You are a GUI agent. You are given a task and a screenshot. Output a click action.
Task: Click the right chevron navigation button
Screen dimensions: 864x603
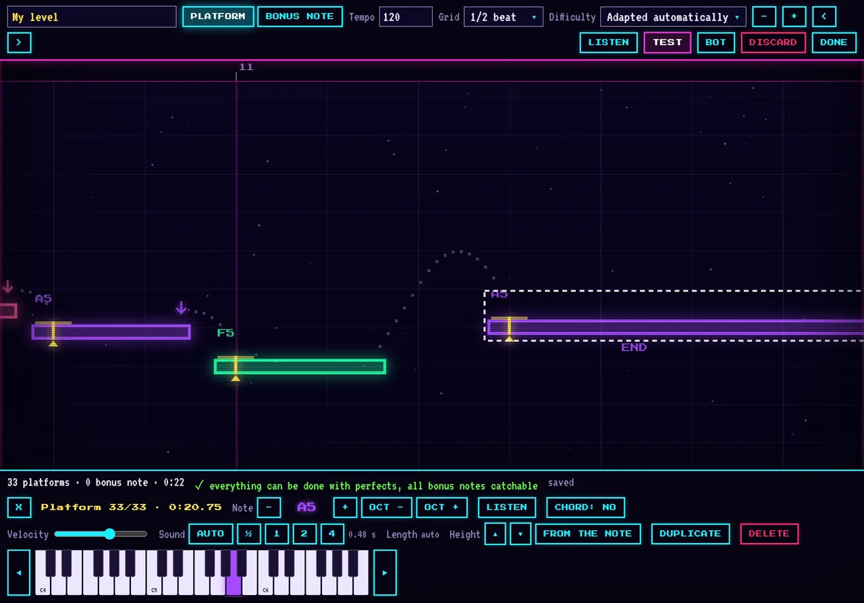coord(19,42)
